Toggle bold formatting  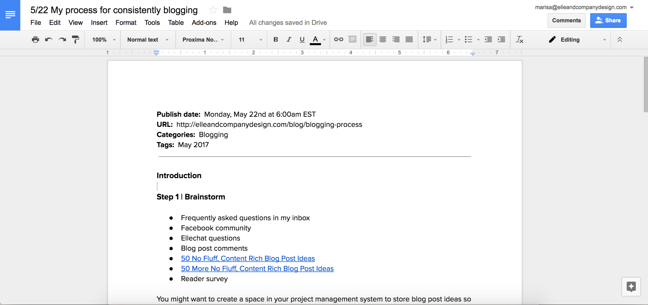click(x=276, y=39)
